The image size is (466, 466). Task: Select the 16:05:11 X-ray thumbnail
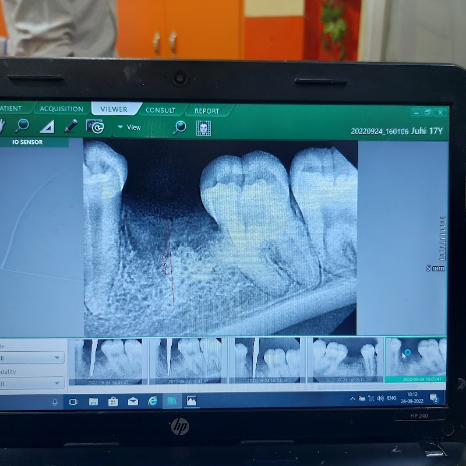coord(346,359)
